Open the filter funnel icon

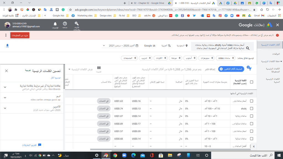tap(250, 68)
